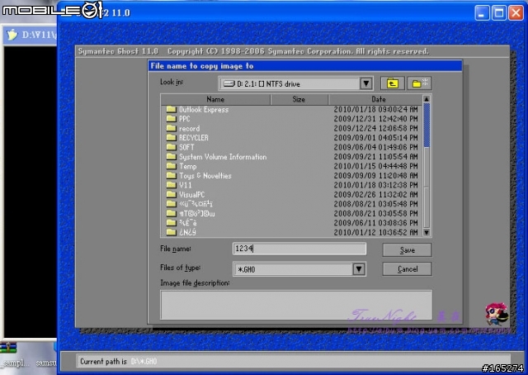Select folder dated 2008/08/21 03:05:48 PM
The width and height of the screenshot is (528, 375).
pos(189,204)
